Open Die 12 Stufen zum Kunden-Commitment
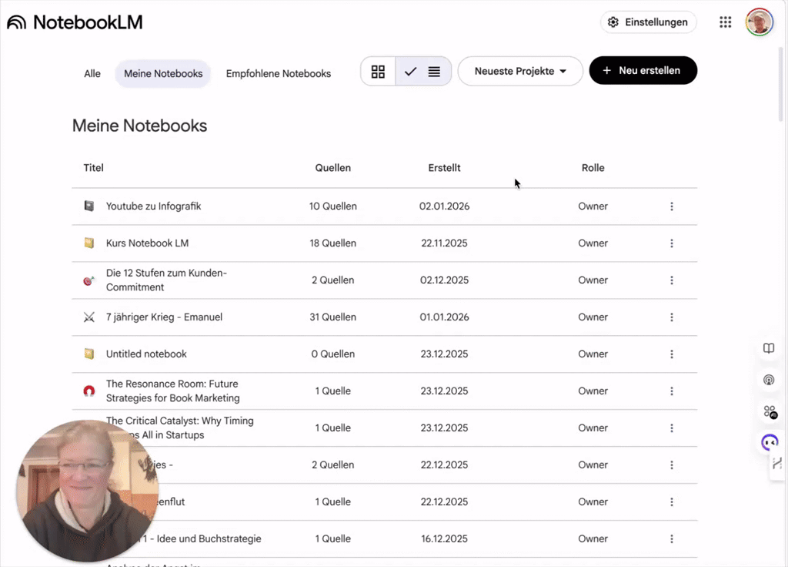Screen dimensions: 788x567 166,280
